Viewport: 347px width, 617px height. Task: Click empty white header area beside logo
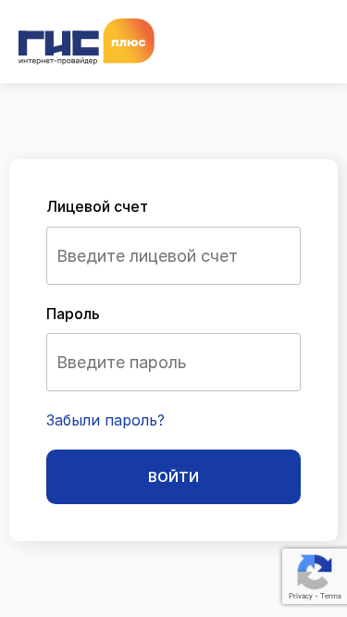pyautogui.click(x=252, y=42)
